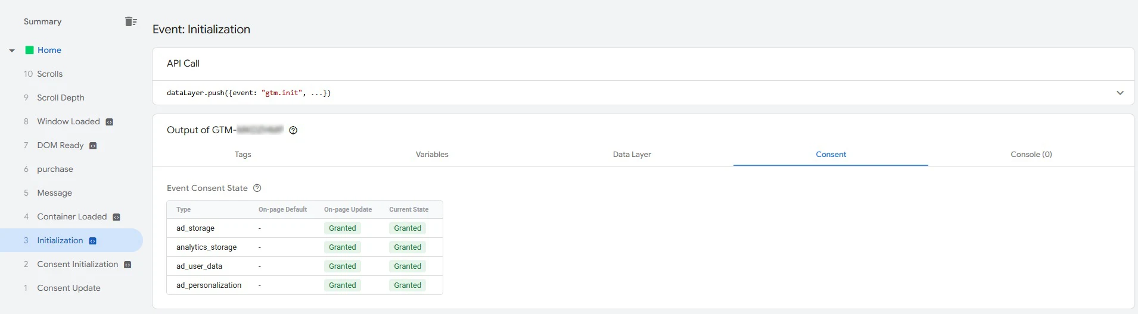Click ad_personalization Current State Granted badge

click(x=408, y=285)
